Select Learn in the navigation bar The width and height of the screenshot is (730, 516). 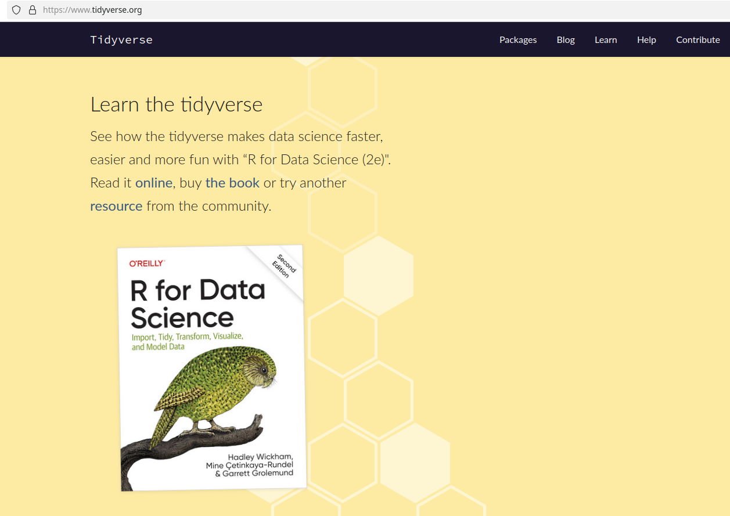[x=606, y=39]
